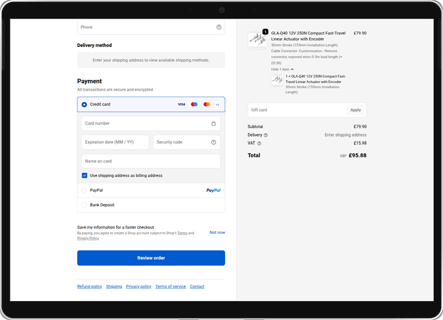
Task: Click the £15.98 VAT amount
Action: [360, 143]
